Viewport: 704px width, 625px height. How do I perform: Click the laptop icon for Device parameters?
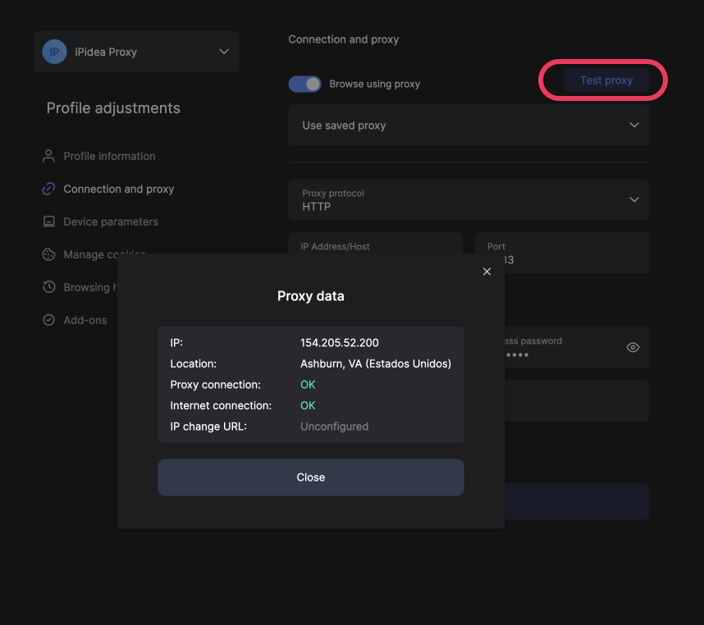click(48, 221)
